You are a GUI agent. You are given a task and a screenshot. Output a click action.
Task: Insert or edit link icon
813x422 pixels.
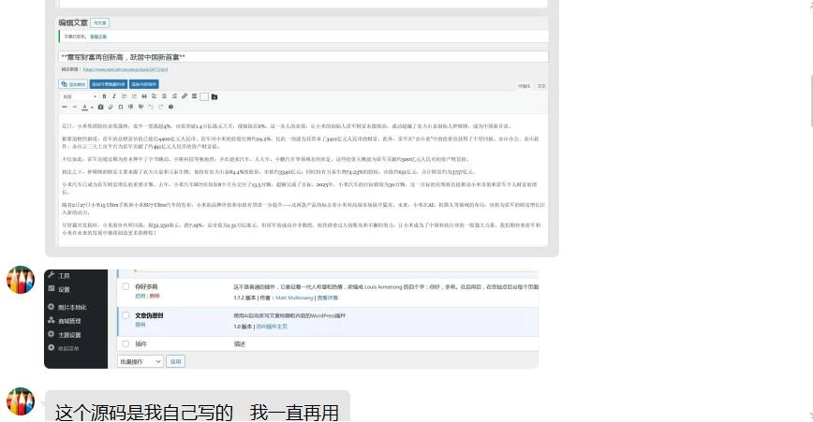[x=185, y=96]
